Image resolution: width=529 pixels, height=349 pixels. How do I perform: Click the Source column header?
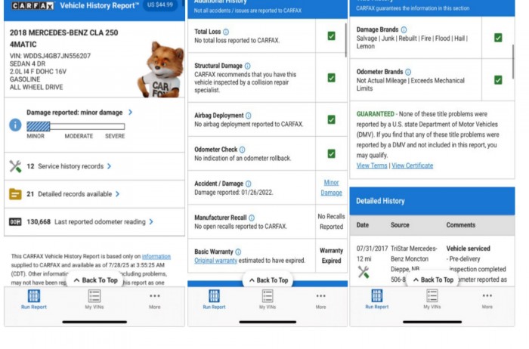coord(400,225)
